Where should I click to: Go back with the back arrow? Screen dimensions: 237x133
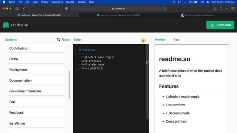click(x=24, y=8)
